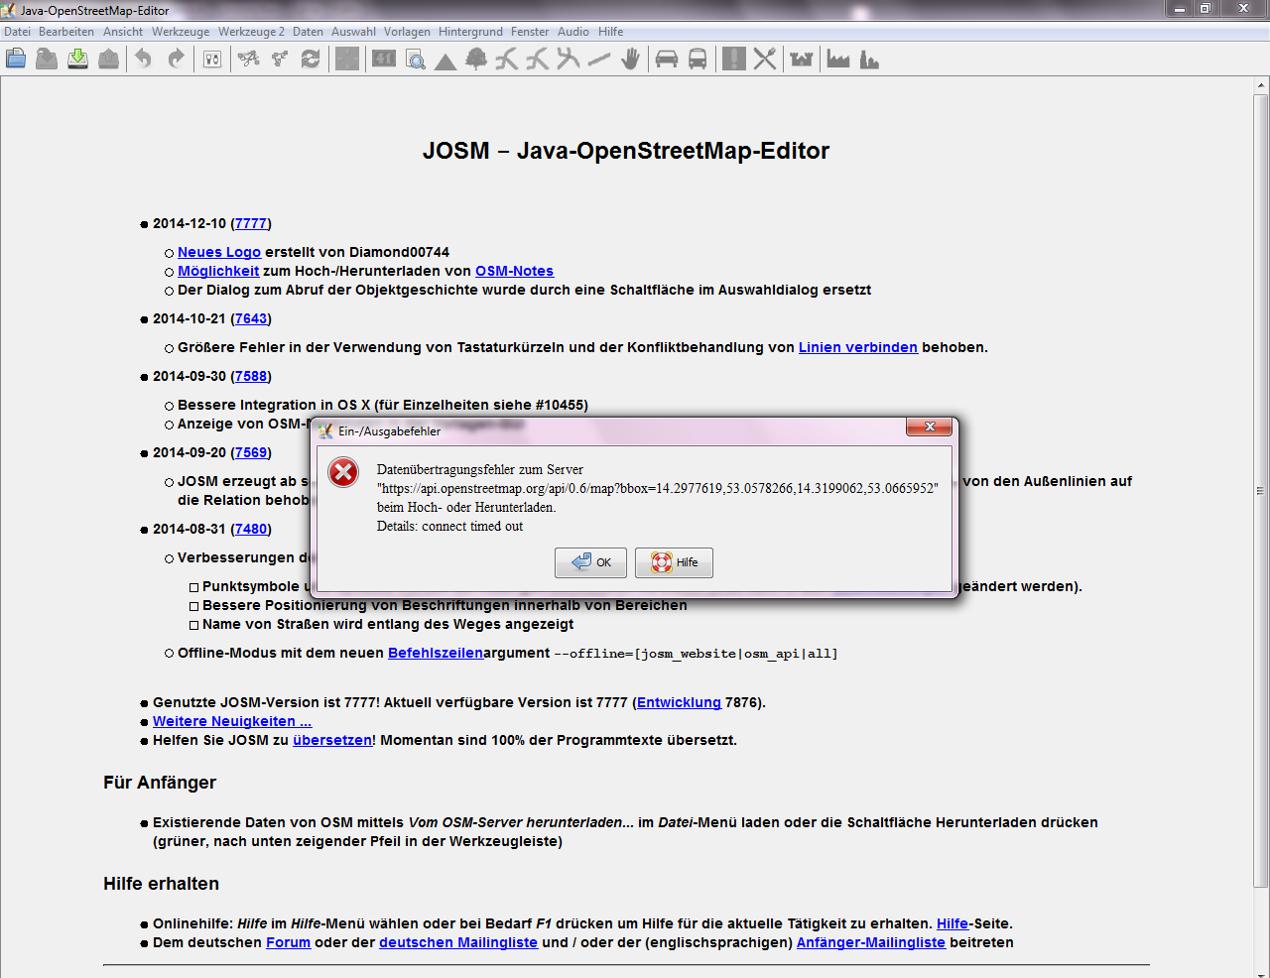
Task: Open the Vorlagen menu
Action: tap(407, 32)
